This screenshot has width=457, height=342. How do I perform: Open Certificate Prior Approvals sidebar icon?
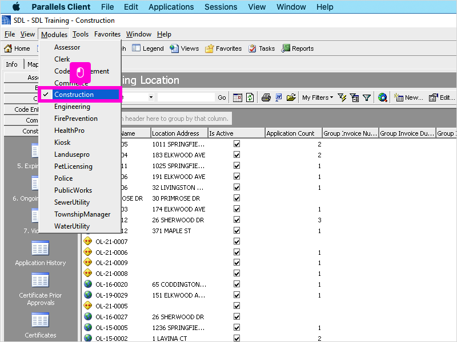pos(40,280)
